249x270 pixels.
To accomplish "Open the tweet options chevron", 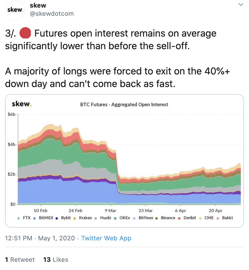I will click(240, 5).
